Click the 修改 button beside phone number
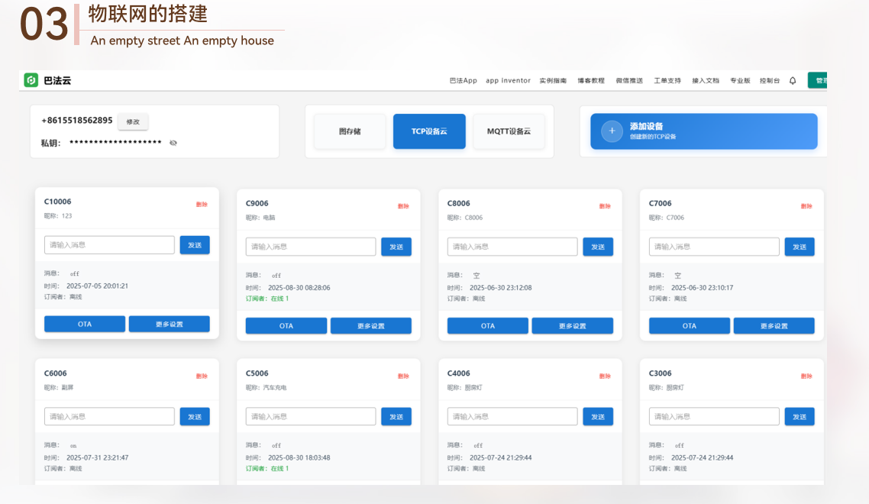The width and height of the screenshot is (869, 504). click(133, 121)
